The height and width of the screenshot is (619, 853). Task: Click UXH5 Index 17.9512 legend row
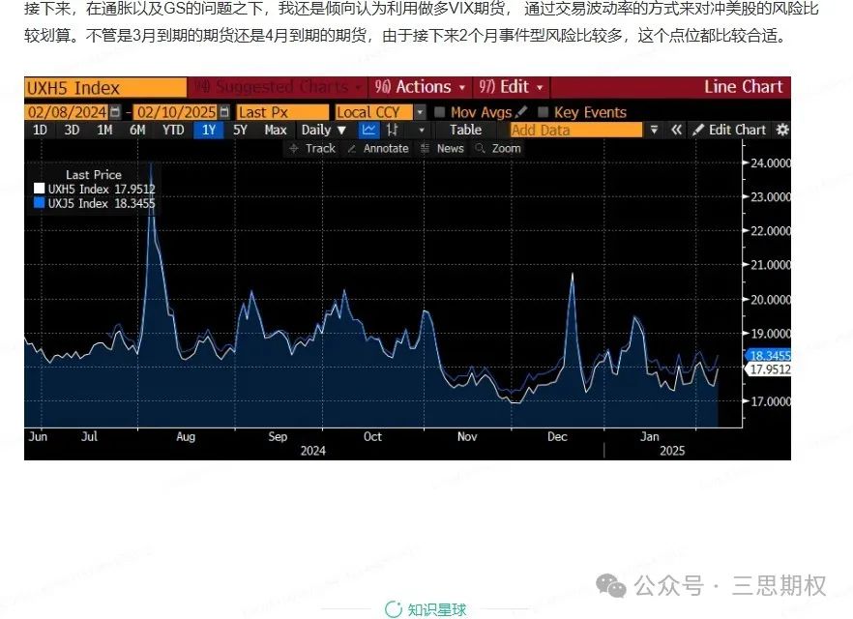(95, 189)
